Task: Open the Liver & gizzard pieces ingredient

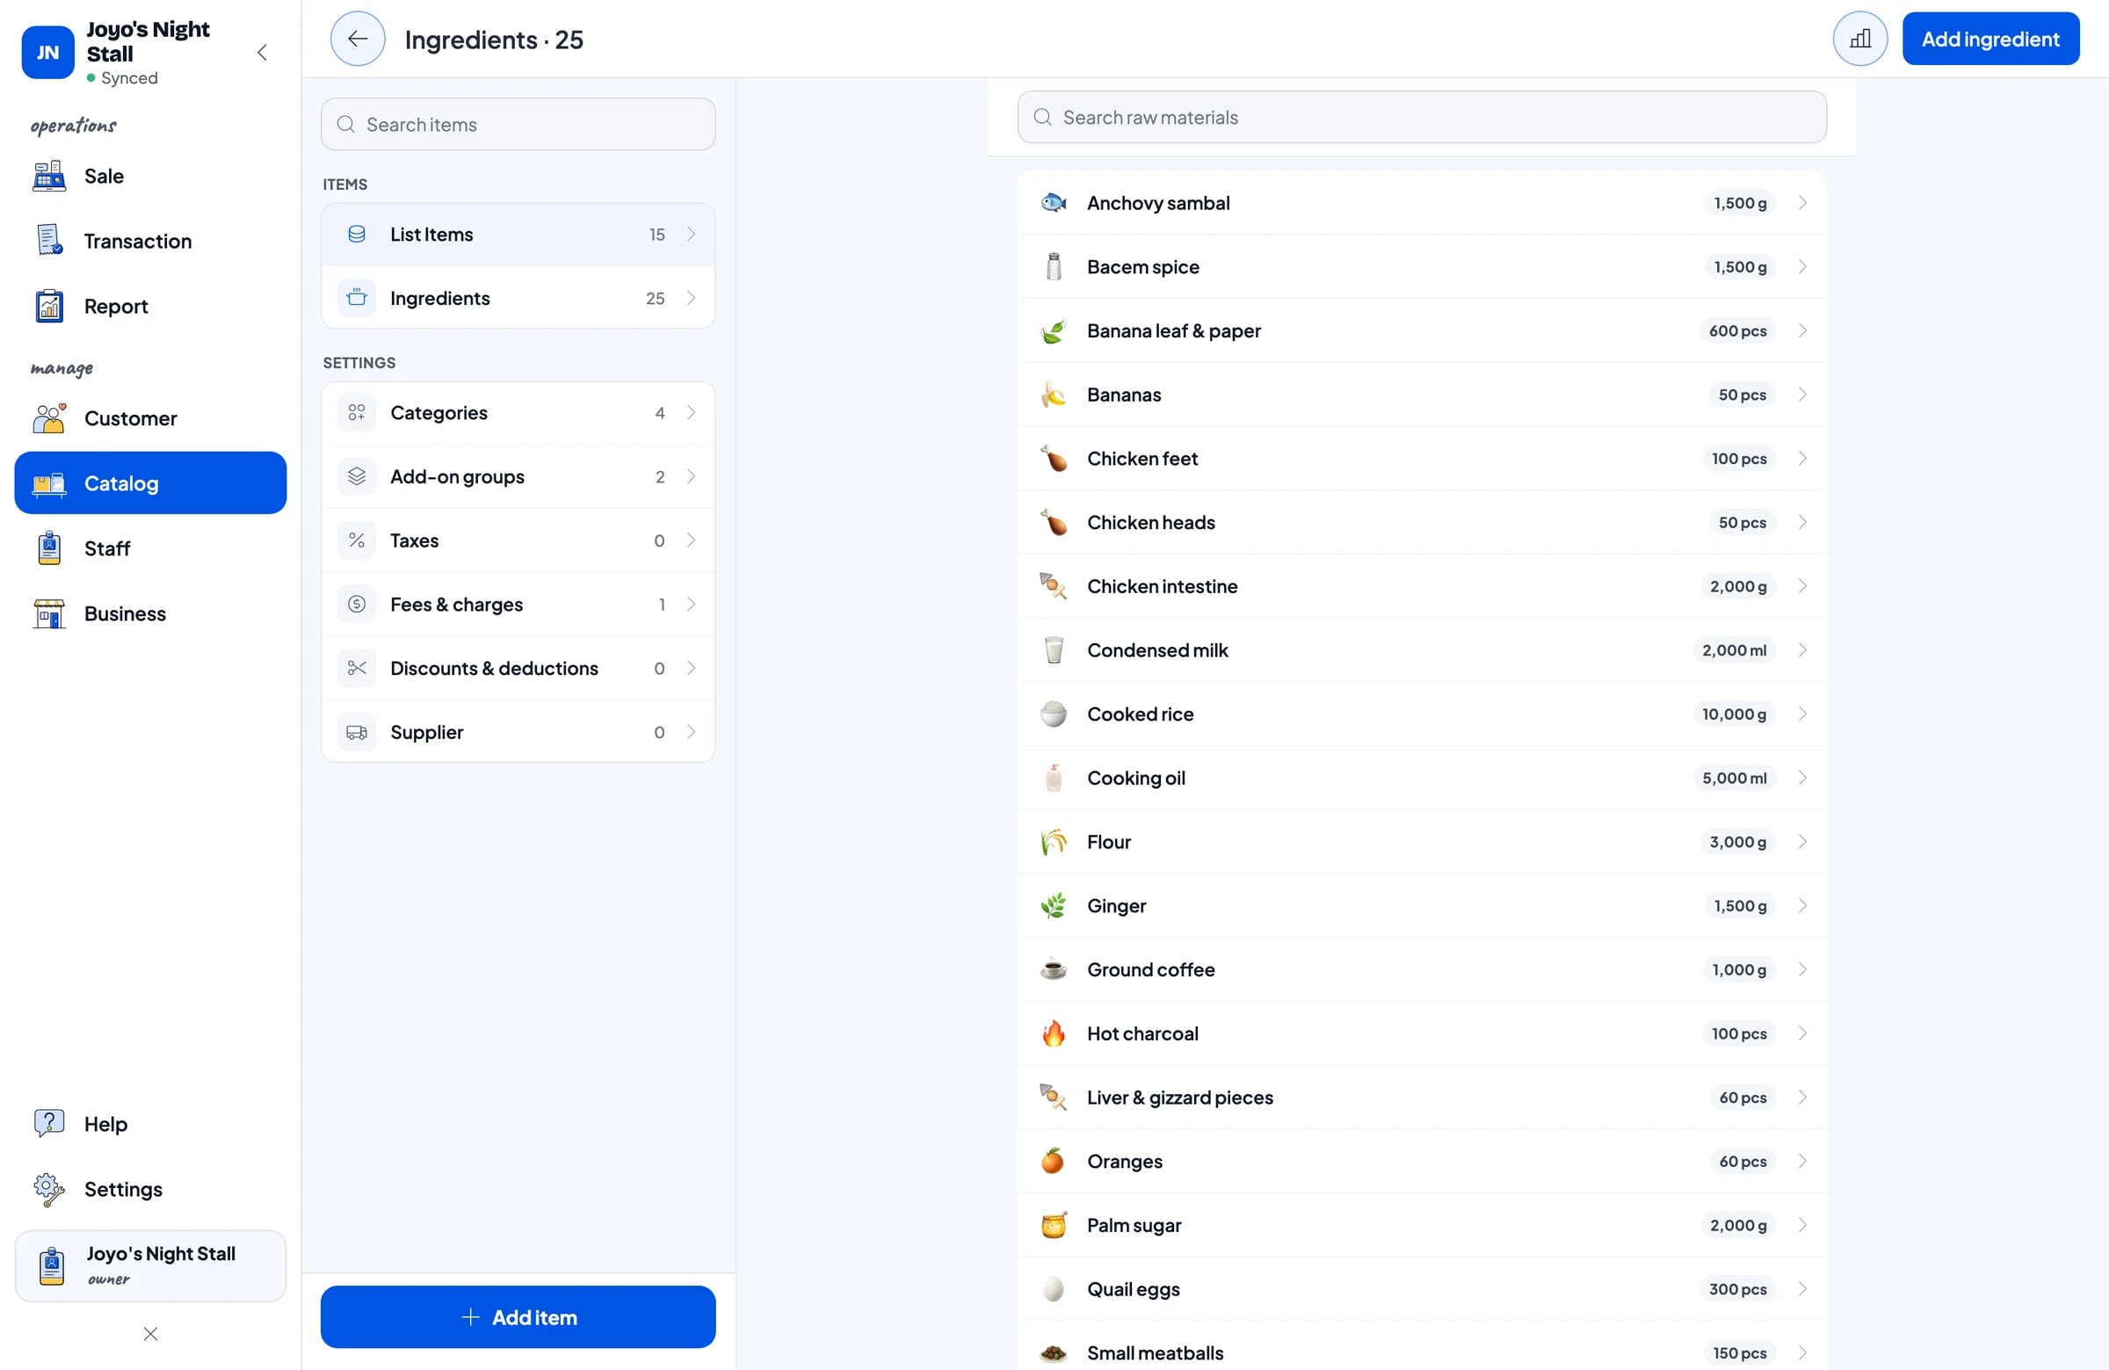Action: pyautogui.click(x=1421, y=1097)
